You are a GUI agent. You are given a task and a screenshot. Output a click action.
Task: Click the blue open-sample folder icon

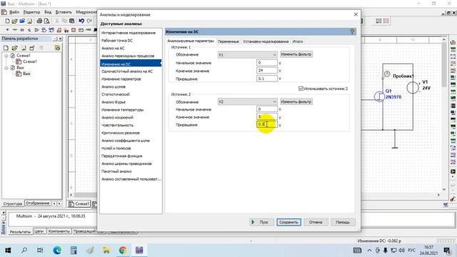tap(22, 21)
